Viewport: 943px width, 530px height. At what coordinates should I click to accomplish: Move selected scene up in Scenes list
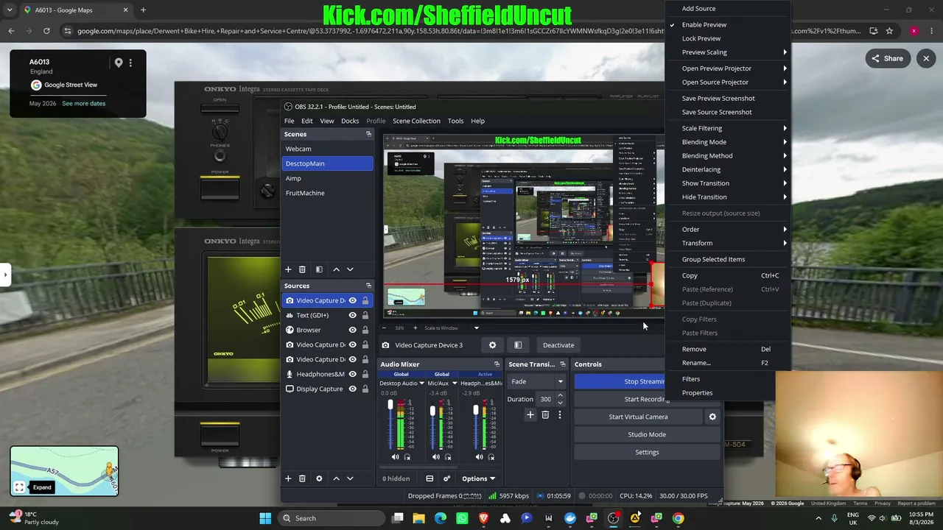click(x=337, y=269)
